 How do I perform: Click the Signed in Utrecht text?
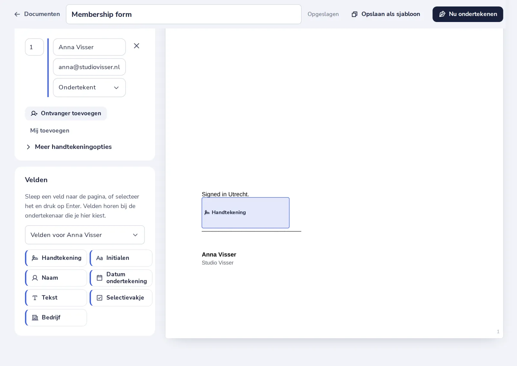click(225, 194)
